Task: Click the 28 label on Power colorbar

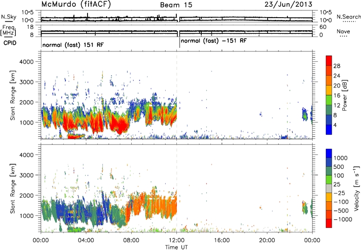Action: click(337, 66)
